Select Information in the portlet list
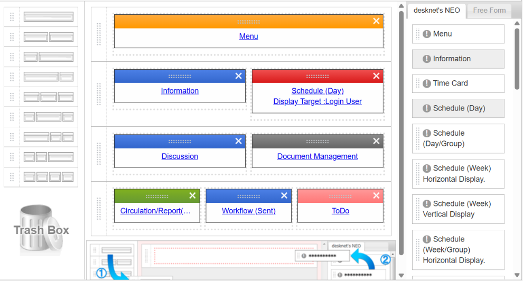523x281 pixels. click(459, 59)
